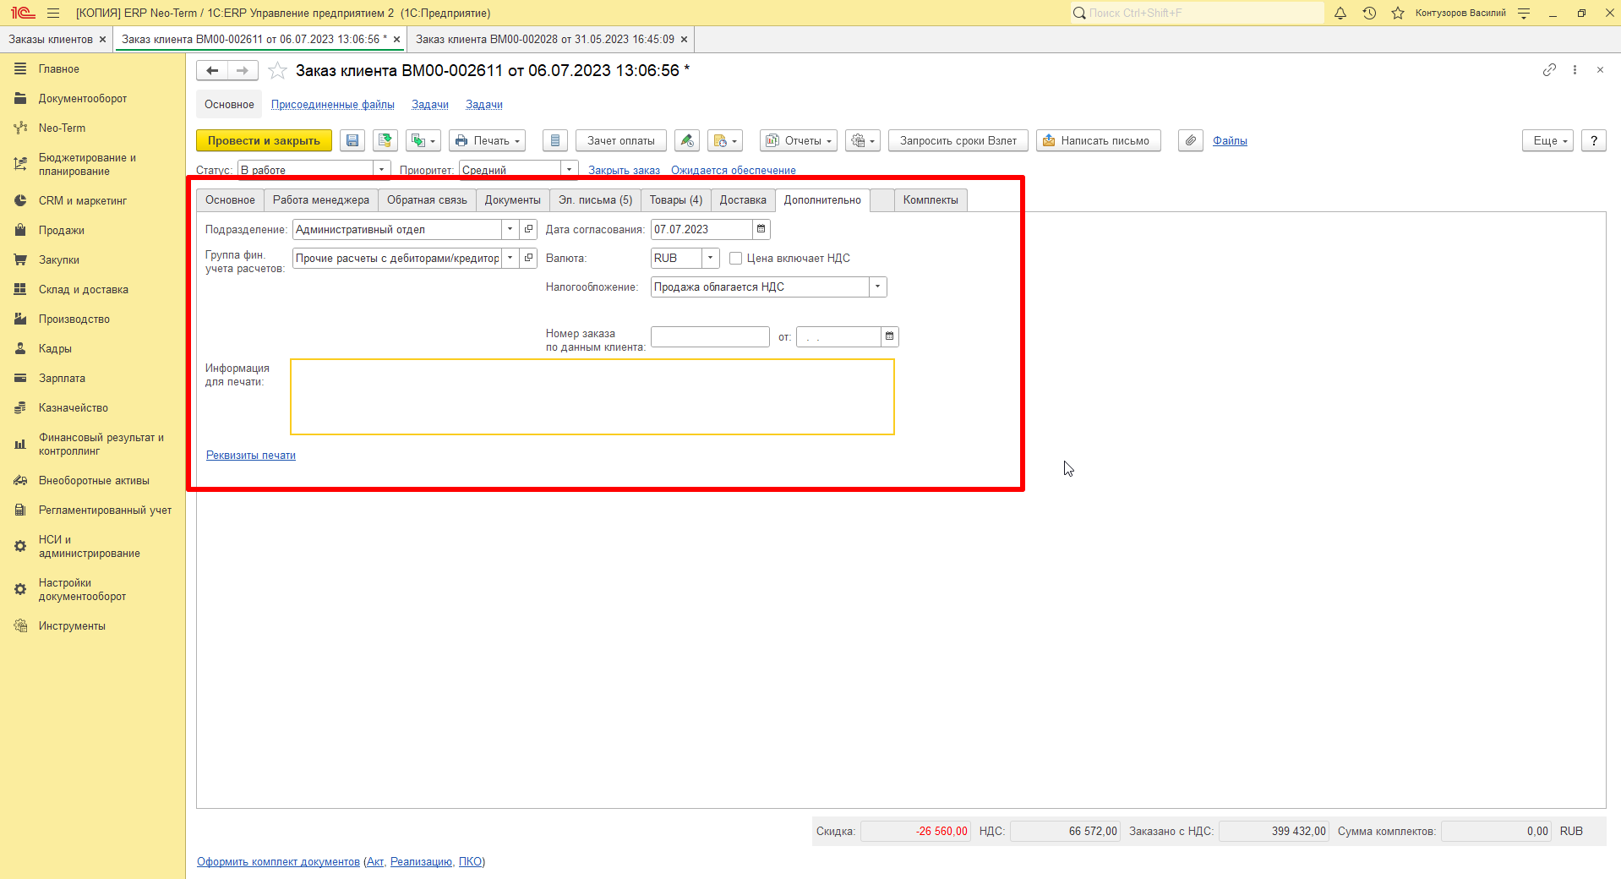Add order to favorites with star icon
Screen dimensions: 1621x879
277,71
